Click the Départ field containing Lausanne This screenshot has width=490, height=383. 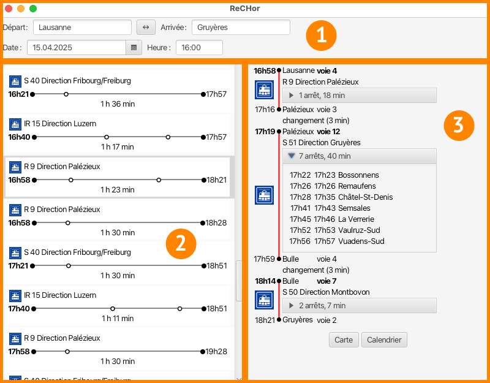point(82,27)
